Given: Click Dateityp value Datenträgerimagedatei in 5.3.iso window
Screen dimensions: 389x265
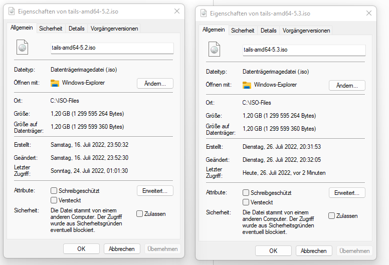Looking at the screenshot, I should click(276, 72).
